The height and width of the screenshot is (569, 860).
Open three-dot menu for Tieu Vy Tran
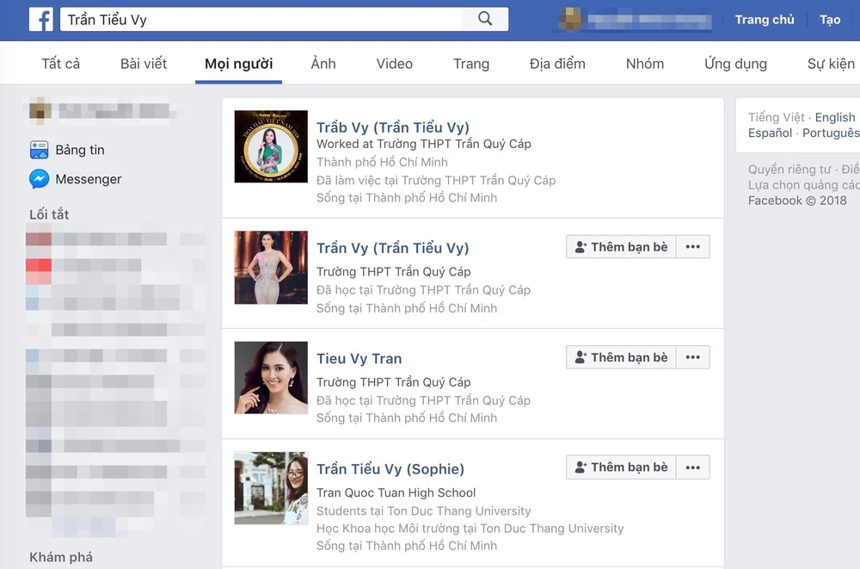(692, 357)
